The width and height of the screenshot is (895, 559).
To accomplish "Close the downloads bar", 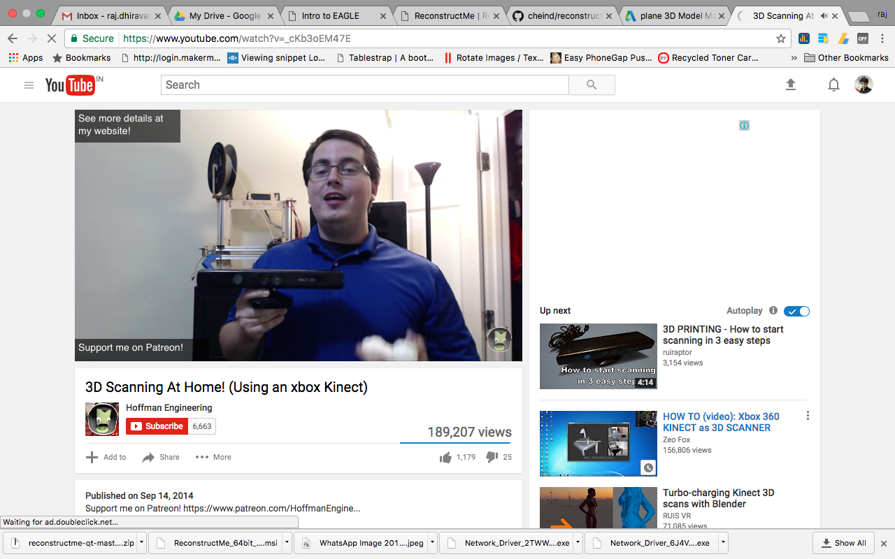I will (883, 543).
